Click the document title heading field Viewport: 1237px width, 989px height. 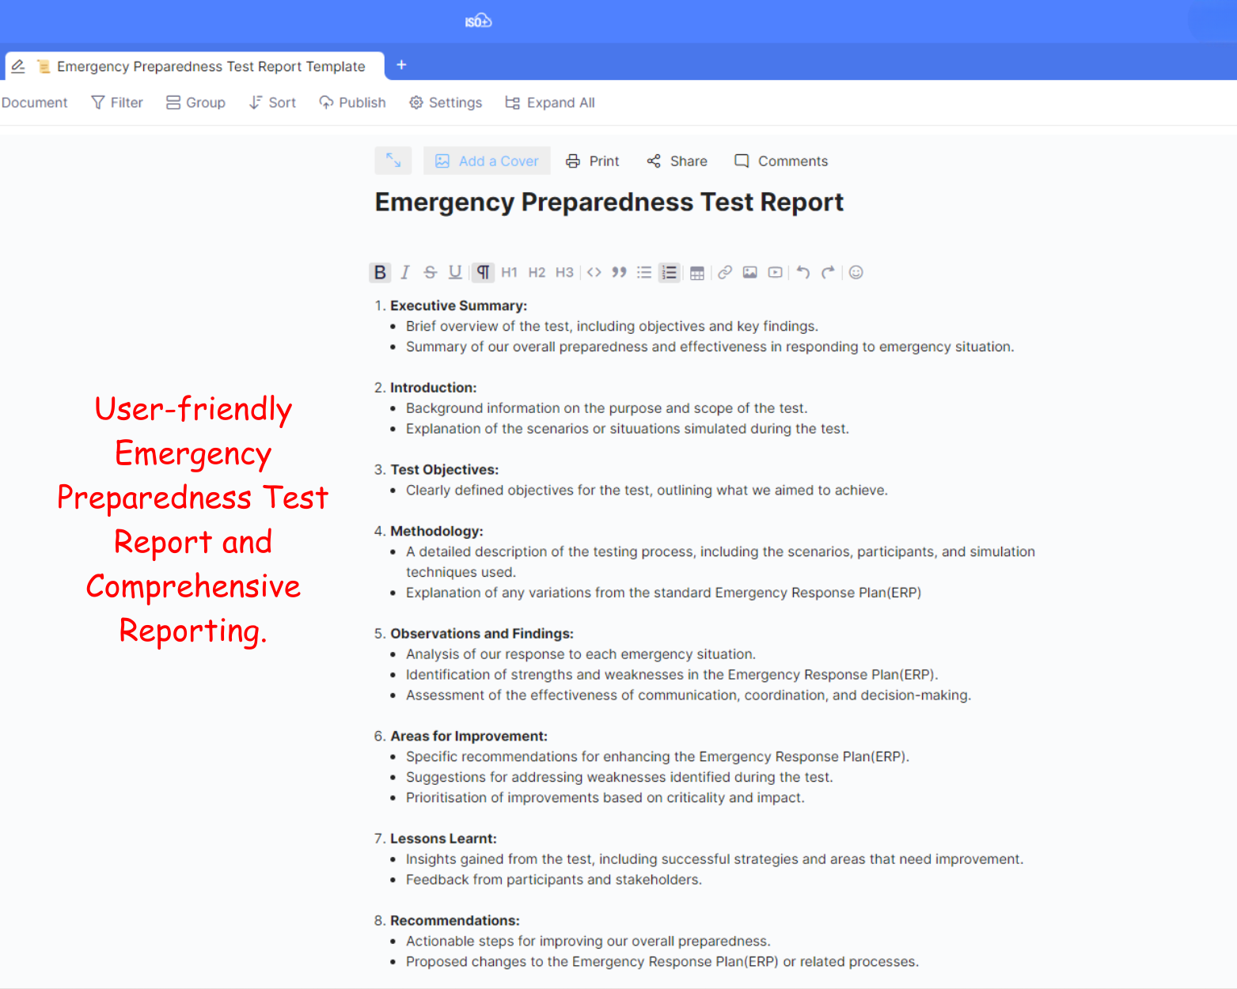point(609,203)
